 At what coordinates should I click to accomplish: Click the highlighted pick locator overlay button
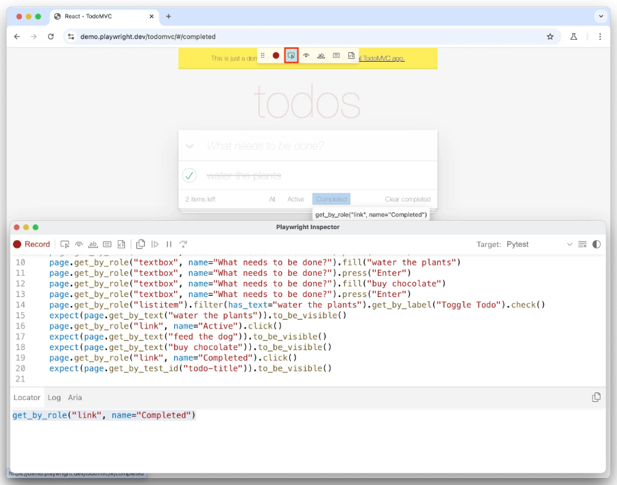291,56
